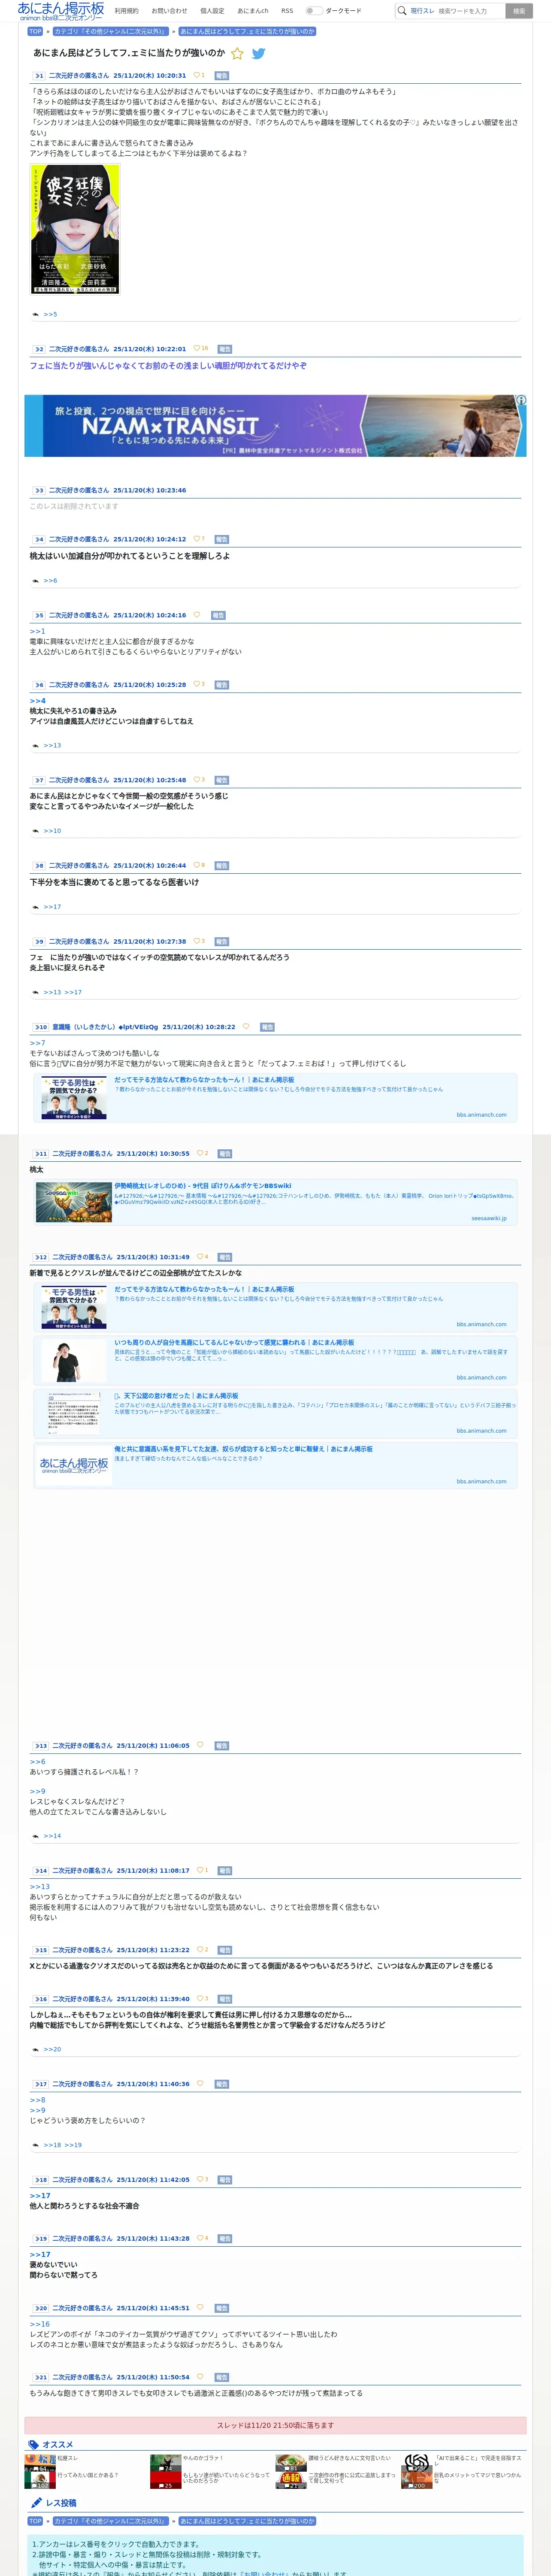The width and height of the screenshot is (551, 2576).
Task: Like post 9 heart icon
Action: (x=196, y=942)
